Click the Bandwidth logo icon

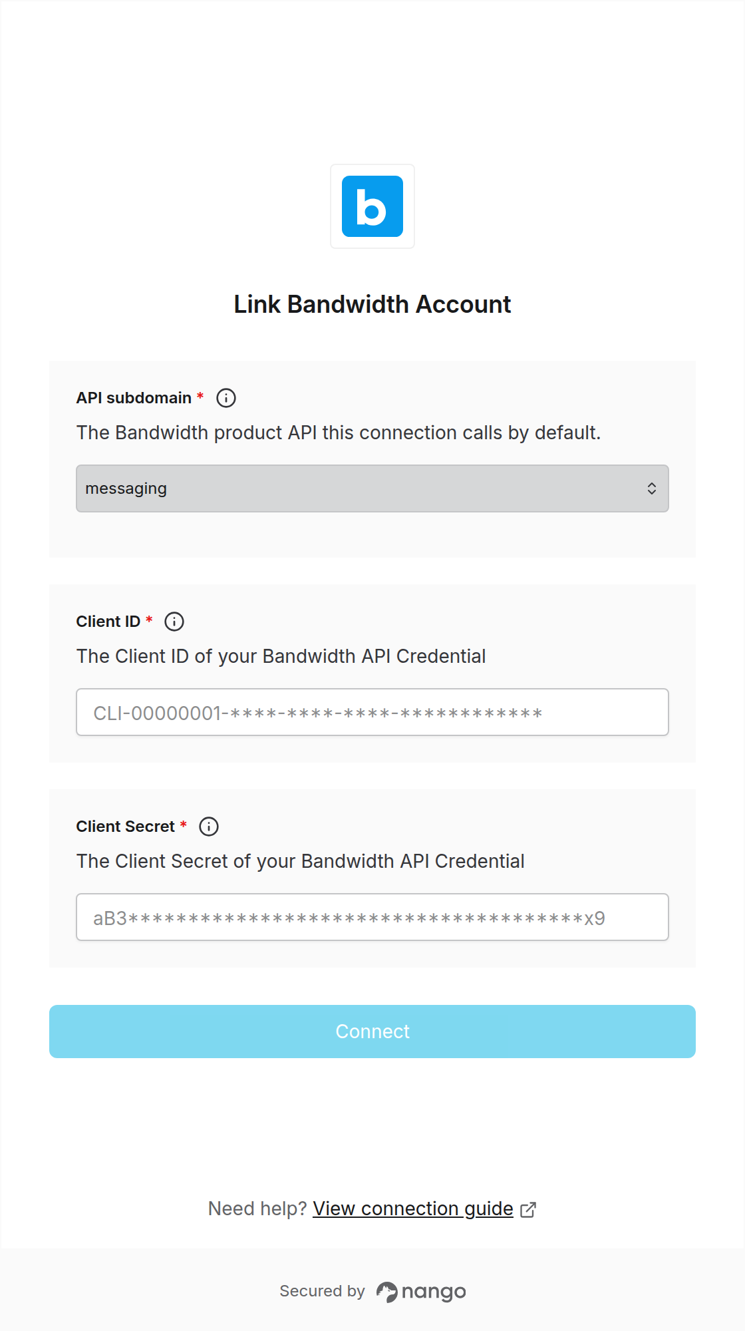[x=372, y=206]
